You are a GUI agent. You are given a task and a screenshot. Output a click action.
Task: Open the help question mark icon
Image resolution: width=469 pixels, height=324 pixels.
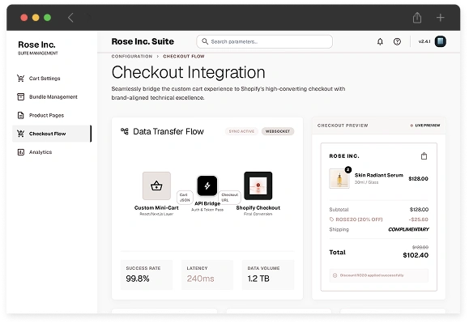pyautogui.click(x=397, y=41)
